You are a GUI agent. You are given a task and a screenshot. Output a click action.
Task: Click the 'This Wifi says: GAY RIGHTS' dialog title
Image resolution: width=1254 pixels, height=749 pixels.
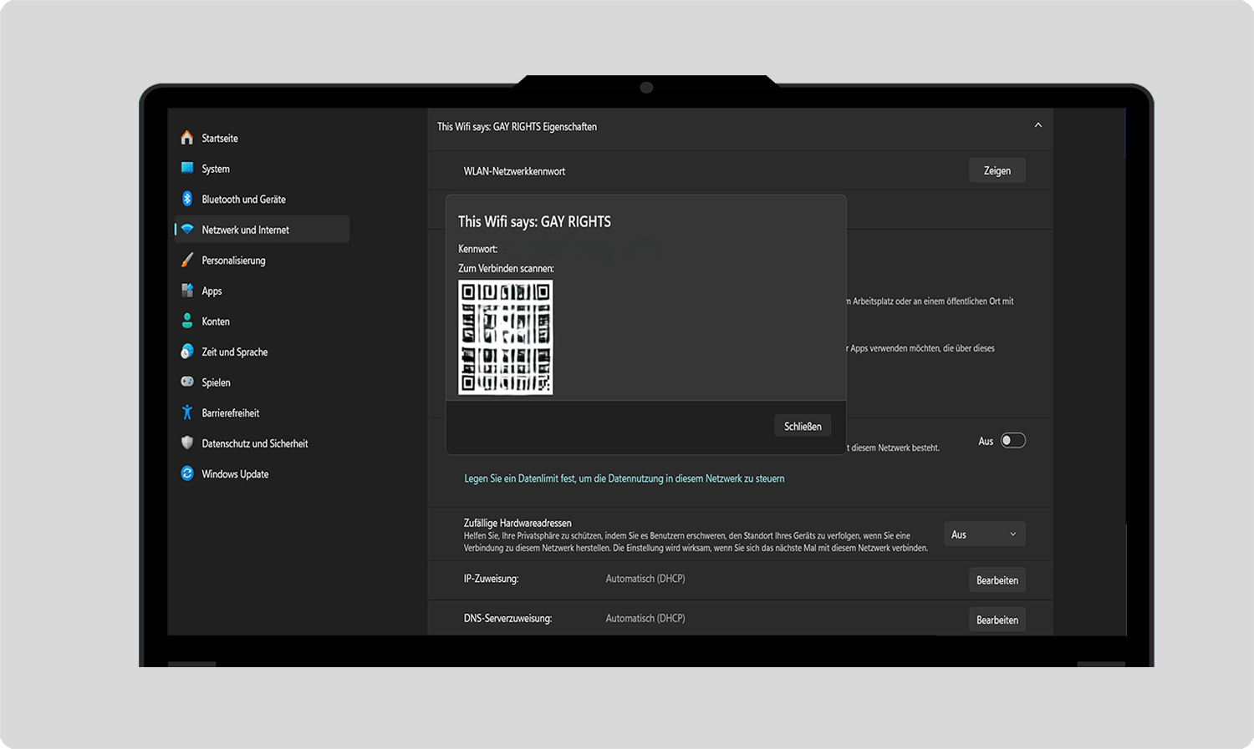click(534, 221)
